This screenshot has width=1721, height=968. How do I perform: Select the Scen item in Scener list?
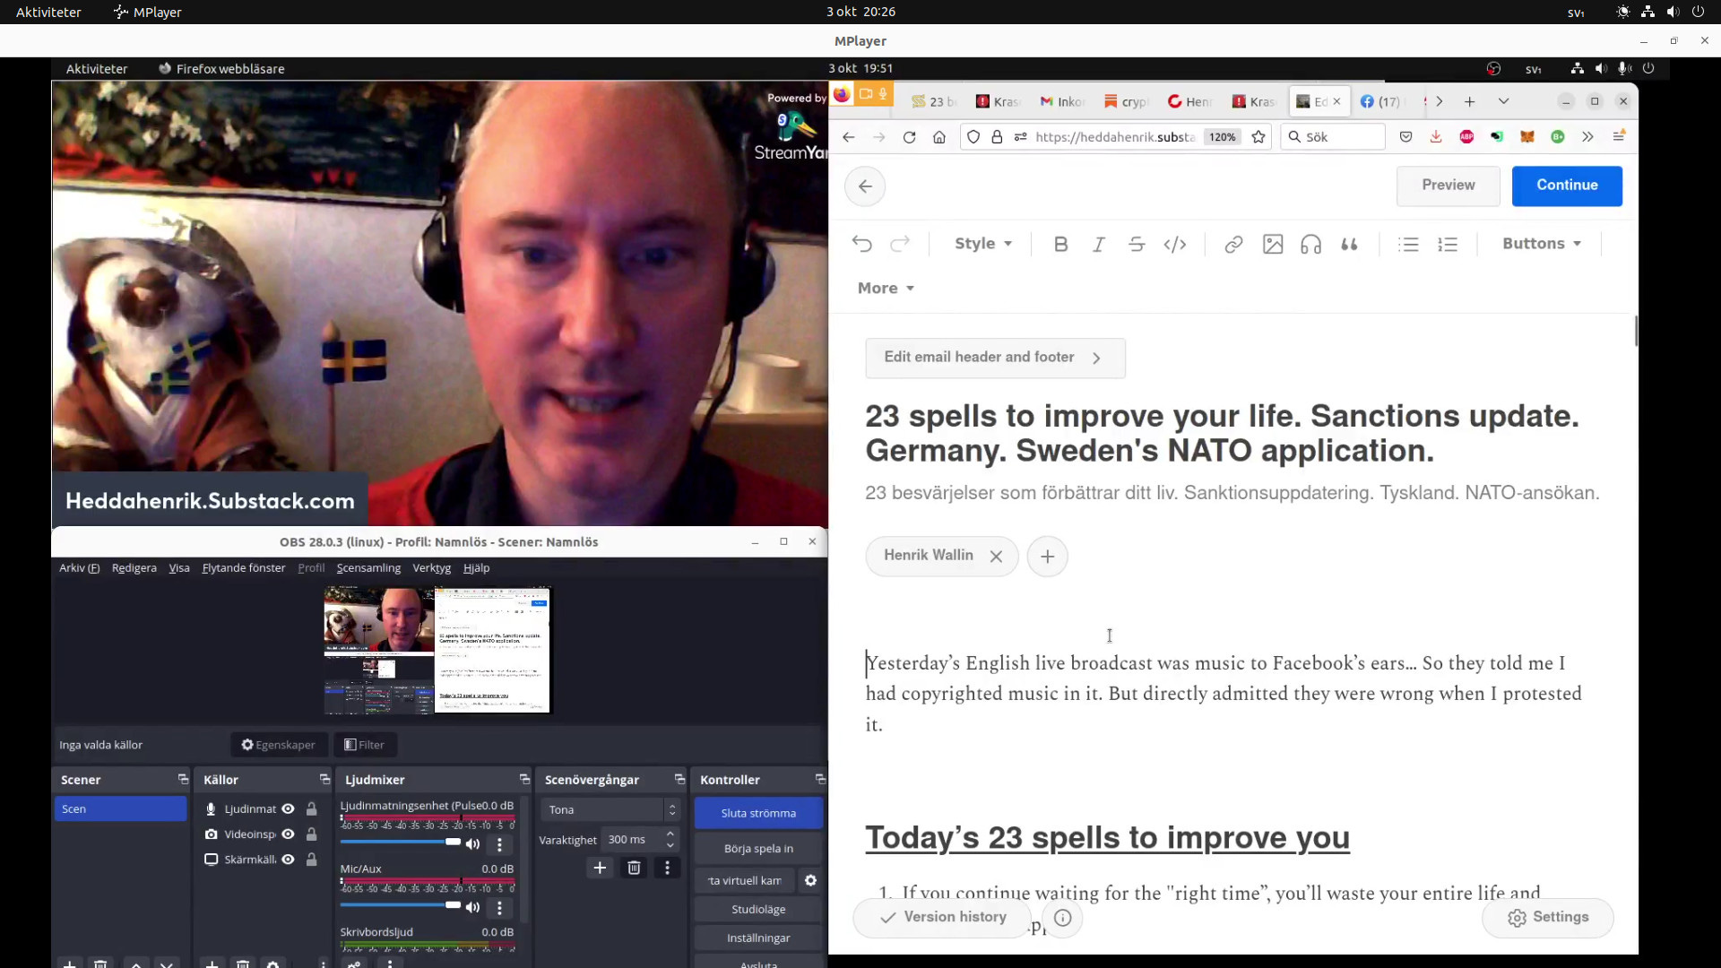point(120,809)
